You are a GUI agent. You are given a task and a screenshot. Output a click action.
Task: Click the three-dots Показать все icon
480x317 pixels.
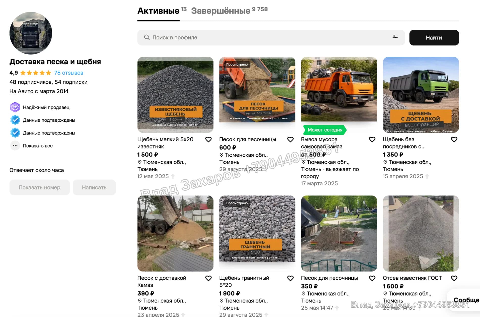coord(15,145)
